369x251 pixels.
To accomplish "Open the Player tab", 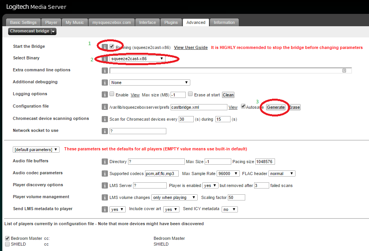I will (51, 22).
